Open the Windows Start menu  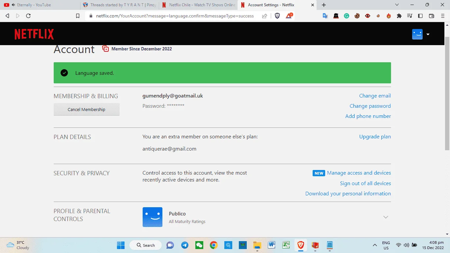click(x=121, y=245)
